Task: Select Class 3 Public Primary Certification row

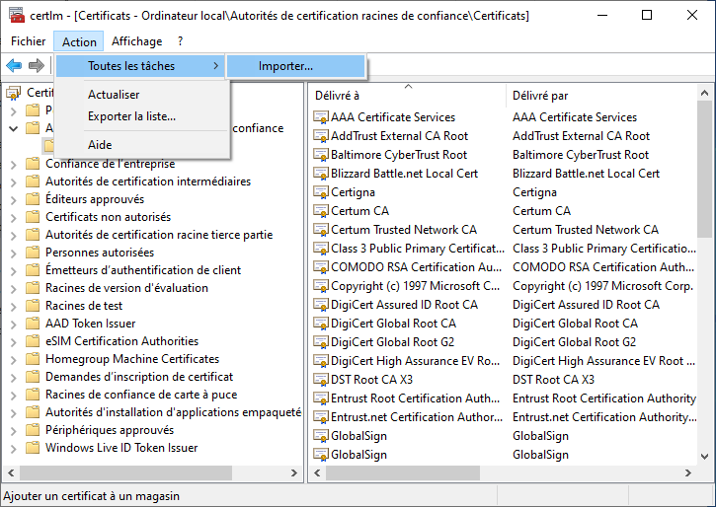Action: (504, 248)
